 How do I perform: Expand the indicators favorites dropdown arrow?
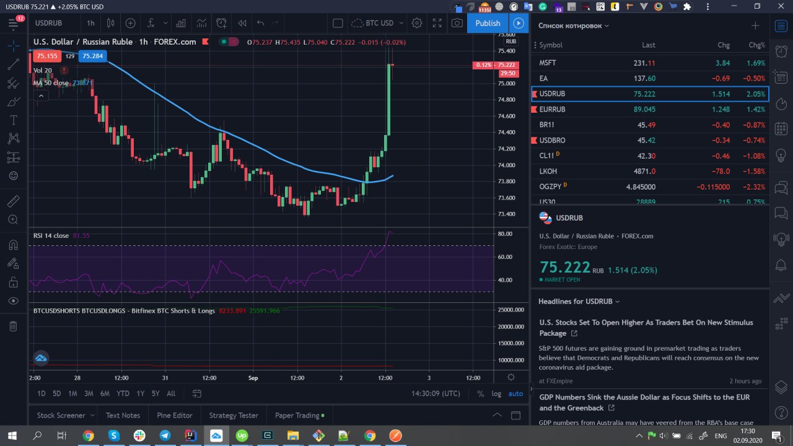pos(165,23)
